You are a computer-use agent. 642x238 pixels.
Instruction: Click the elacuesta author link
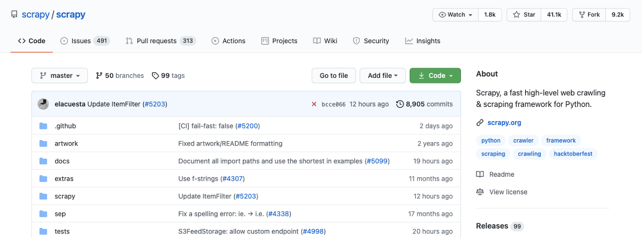pyautogui.click(x=70, y=104)
